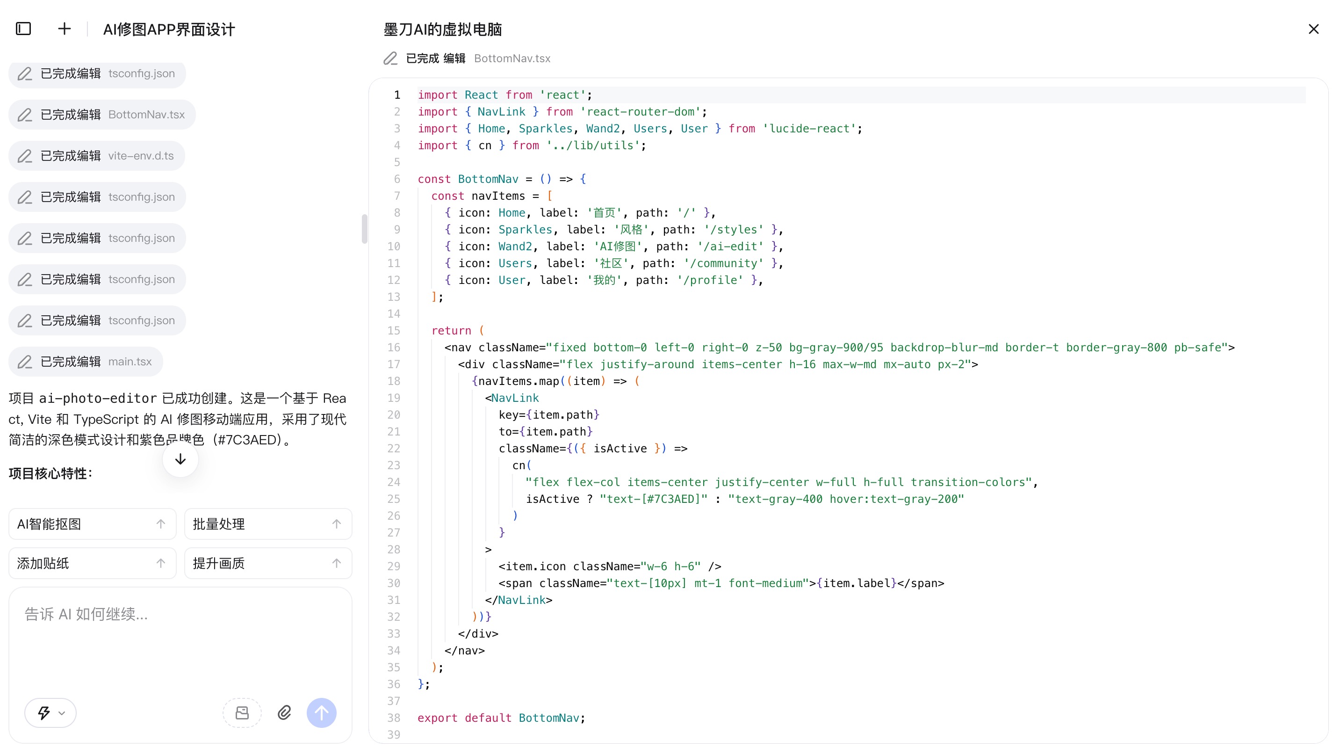Click arrow icon on AI智能抠图 chip
Screen dimensions: 1340x755
[161, 524]
